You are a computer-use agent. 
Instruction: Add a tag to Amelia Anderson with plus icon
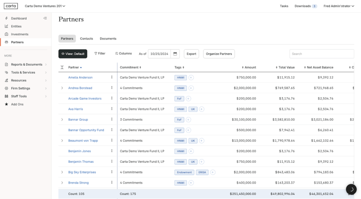tap(191, 77)
